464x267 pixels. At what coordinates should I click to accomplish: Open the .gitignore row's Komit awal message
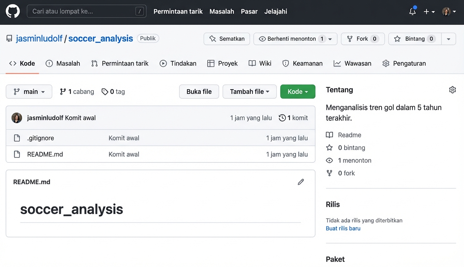[124, 138]
